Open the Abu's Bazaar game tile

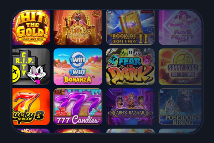130,107
